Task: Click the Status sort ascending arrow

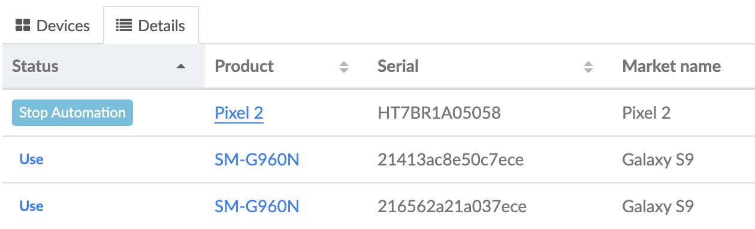Action: pyautogui.click(x=182, y=67)
